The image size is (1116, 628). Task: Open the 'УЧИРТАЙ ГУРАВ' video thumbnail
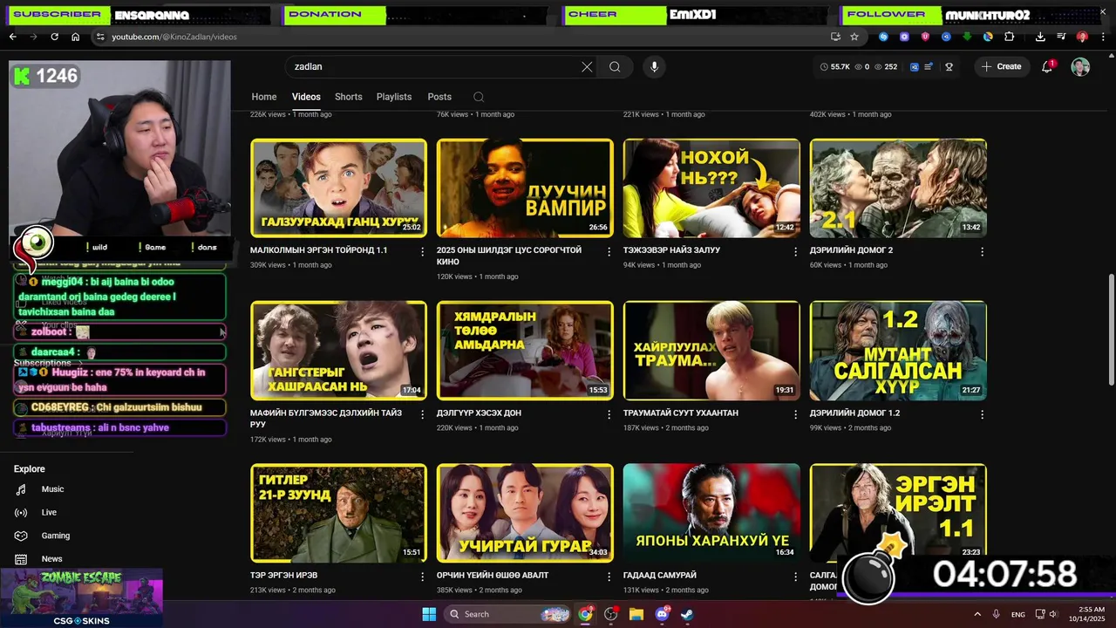tap(525, 513)
